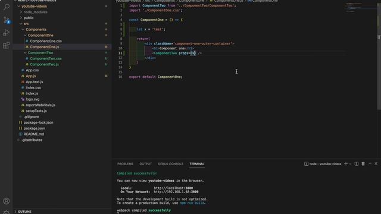The image size is (381, 214).
Task: Split the terminal panel
Action: click(x=356, y=164)
